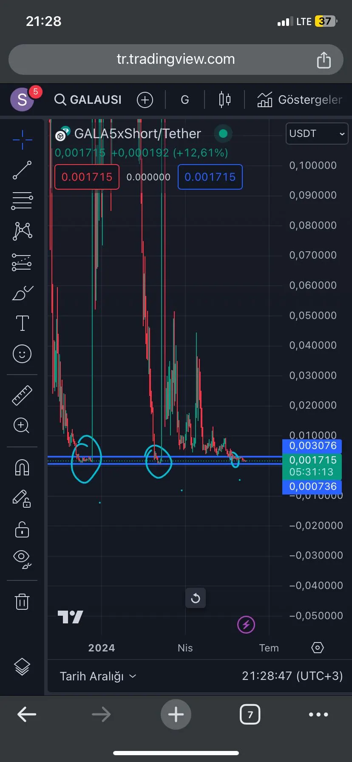Add symbol with the plus circle icon
This screenshot has height=762, width=352.
coord(145,100)
